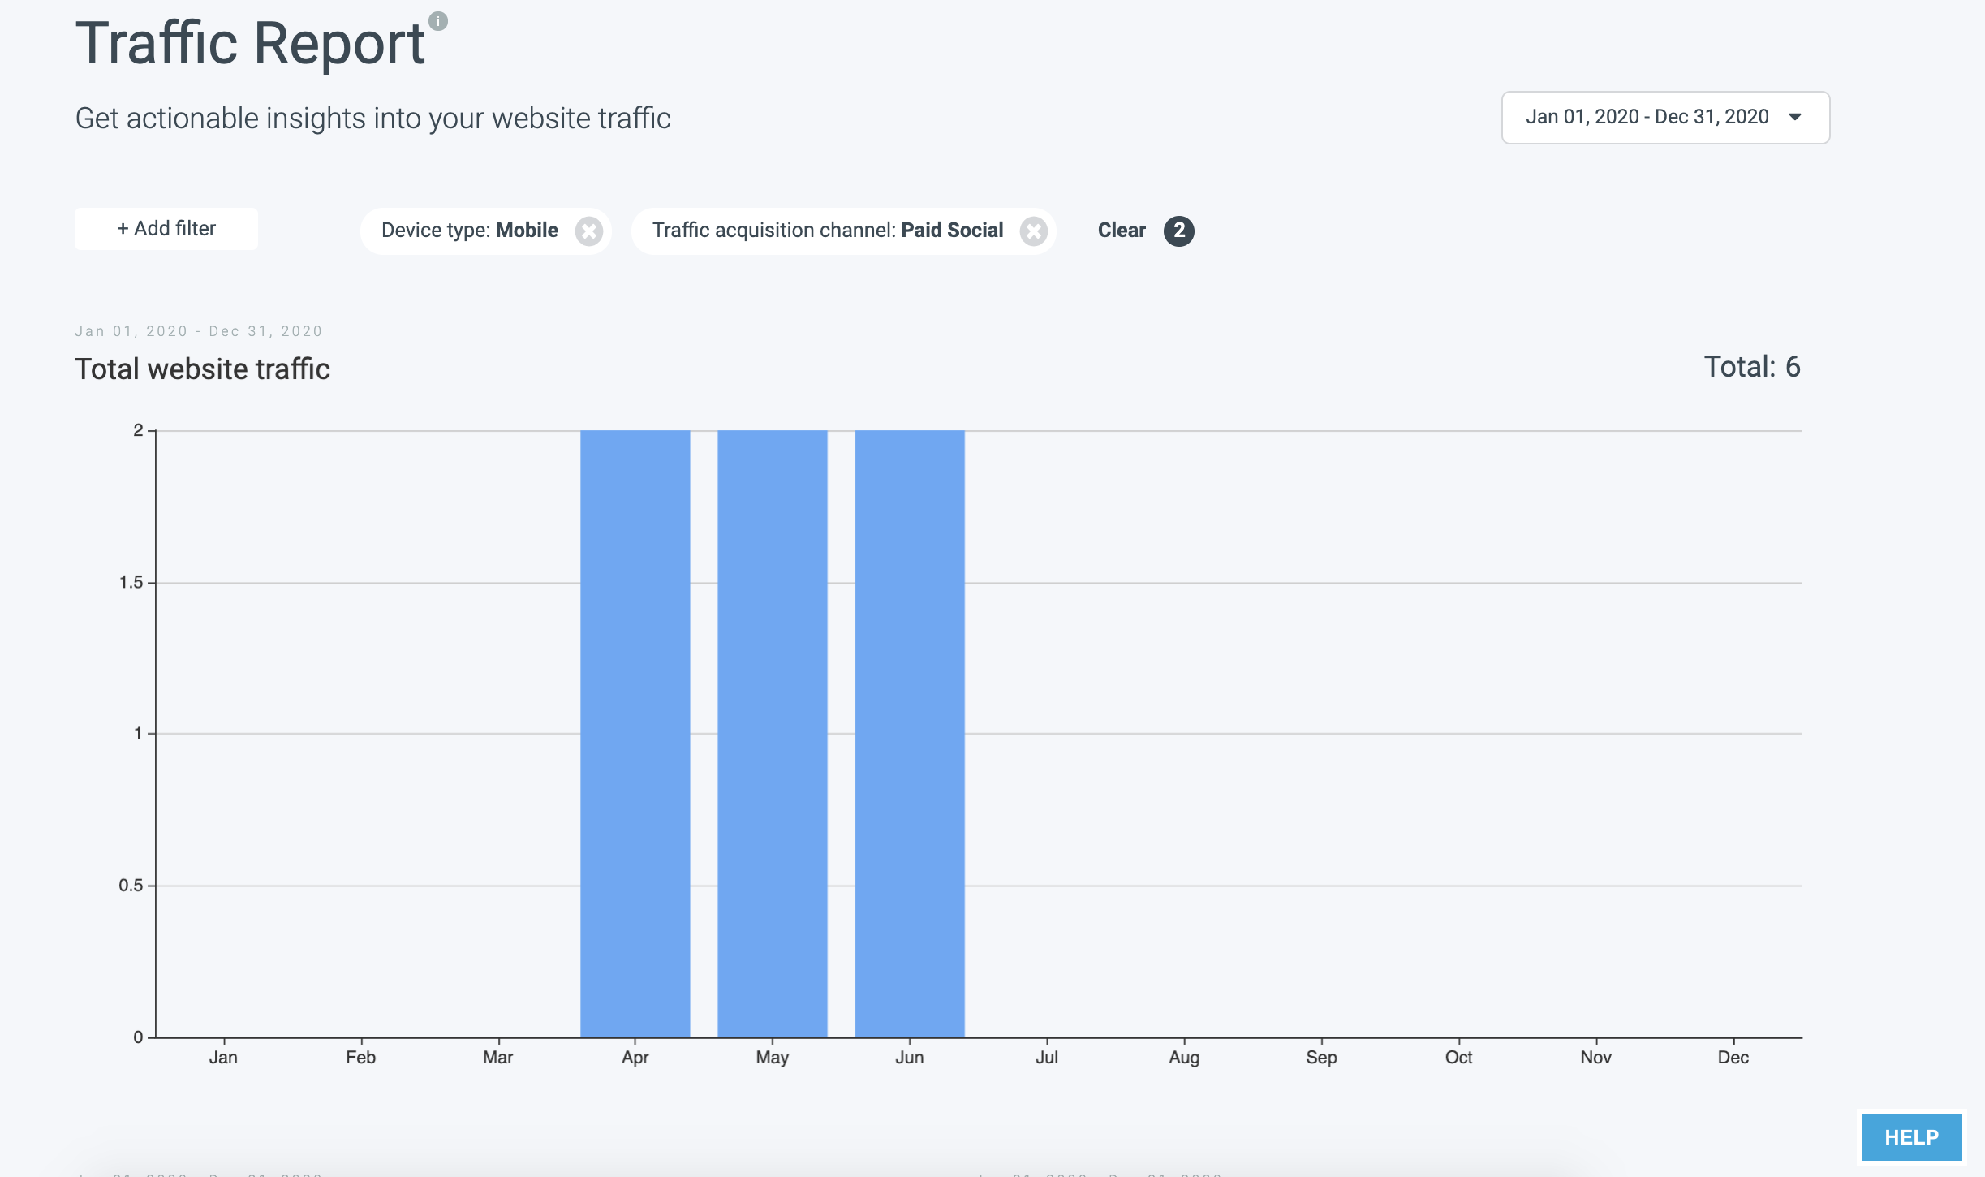Viewport: 1985px width, 1177px height.
Task: Remove the Device type Mobile filter
Action: [x=589, y=231]
